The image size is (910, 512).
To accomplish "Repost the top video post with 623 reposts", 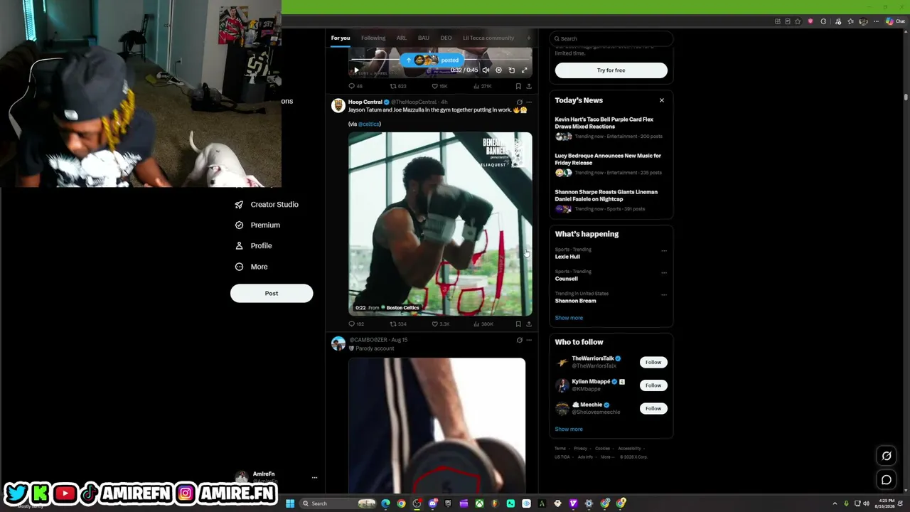I will [398, 86].
